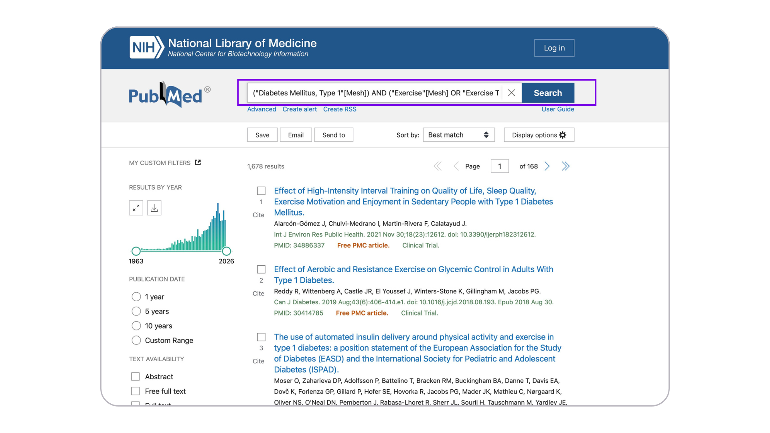
Task: Click the Create RSS link
Action: [x=340, y=109]
